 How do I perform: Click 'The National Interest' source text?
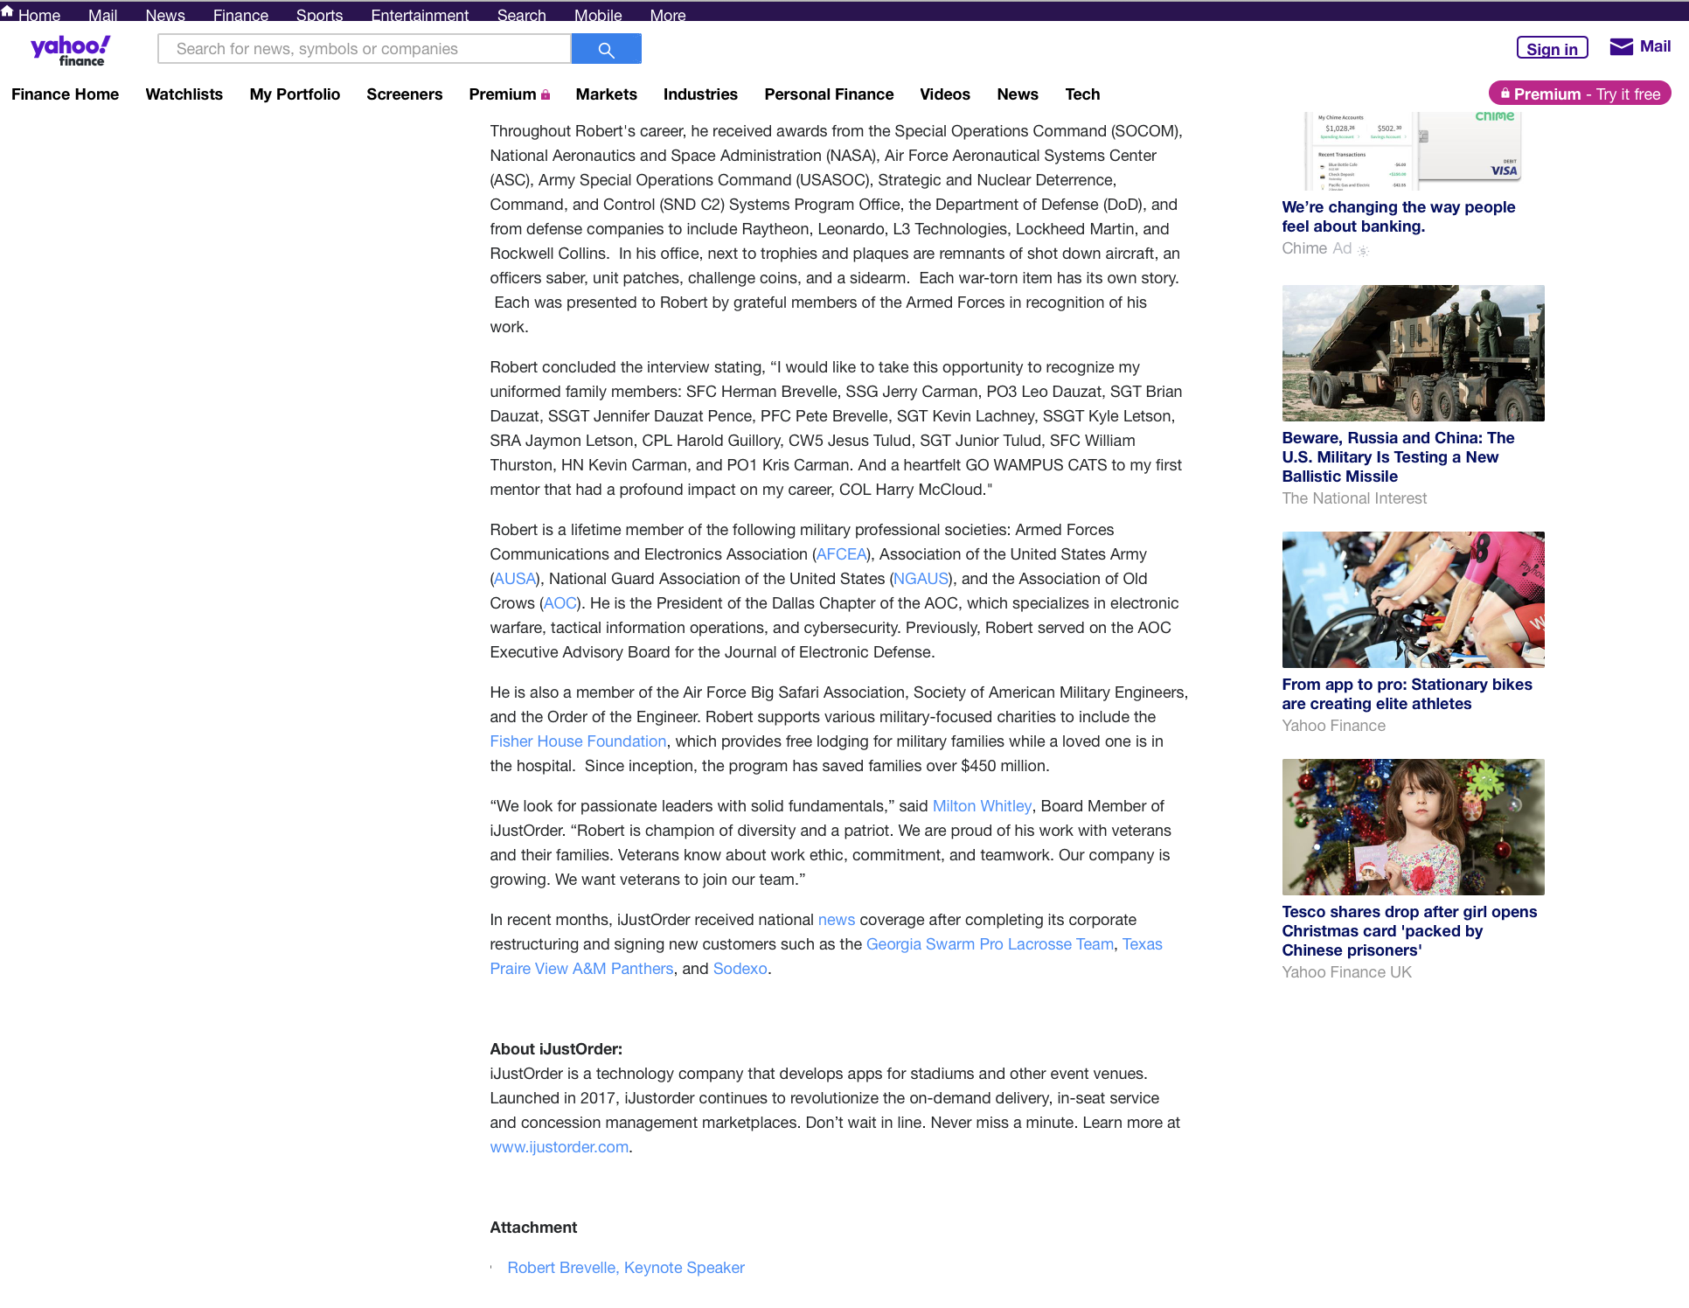(1353, 498)
